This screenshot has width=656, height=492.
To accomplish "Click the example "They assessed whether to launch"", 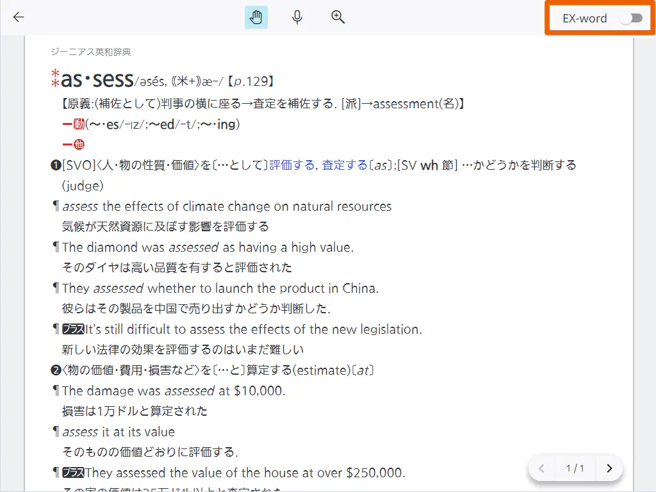I will [220, 288].
